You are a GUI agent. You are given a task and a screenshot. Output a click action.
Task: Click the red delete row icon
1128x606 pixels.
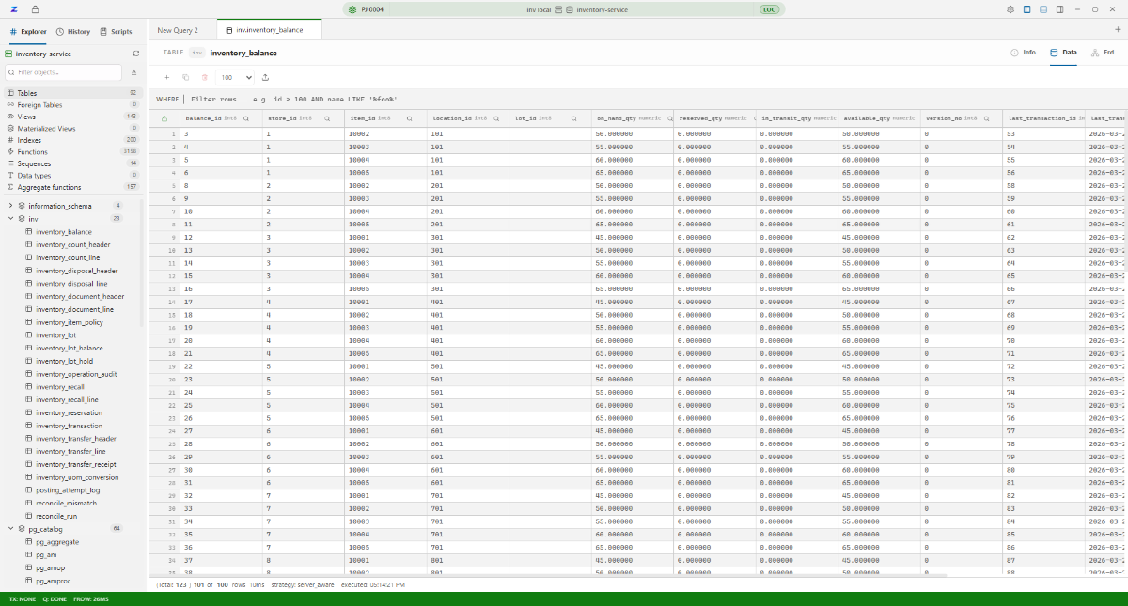204,77
